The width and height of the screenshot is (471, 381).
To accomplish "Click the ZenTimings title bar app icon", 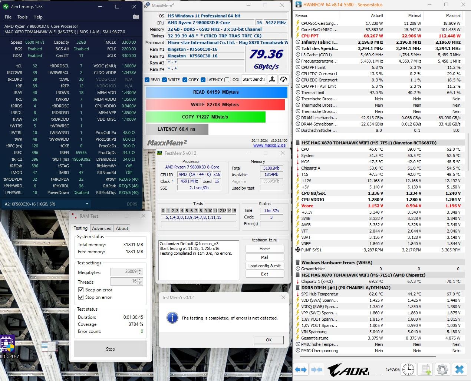I will pyautogui.click(x=6, y=6).
